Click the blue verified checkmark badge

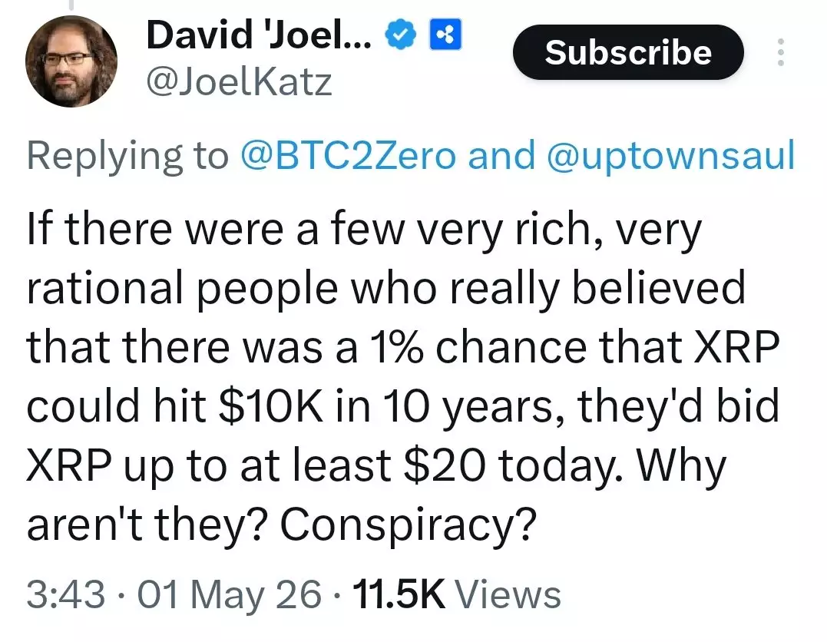point(402,35)
